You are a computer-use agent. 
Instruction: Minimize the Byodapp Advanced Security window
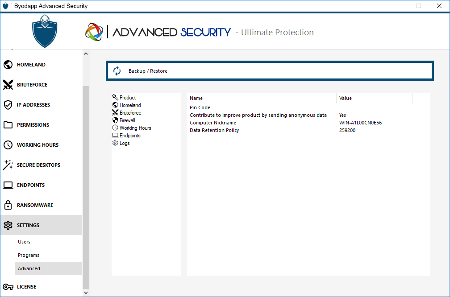pos(398,6)
